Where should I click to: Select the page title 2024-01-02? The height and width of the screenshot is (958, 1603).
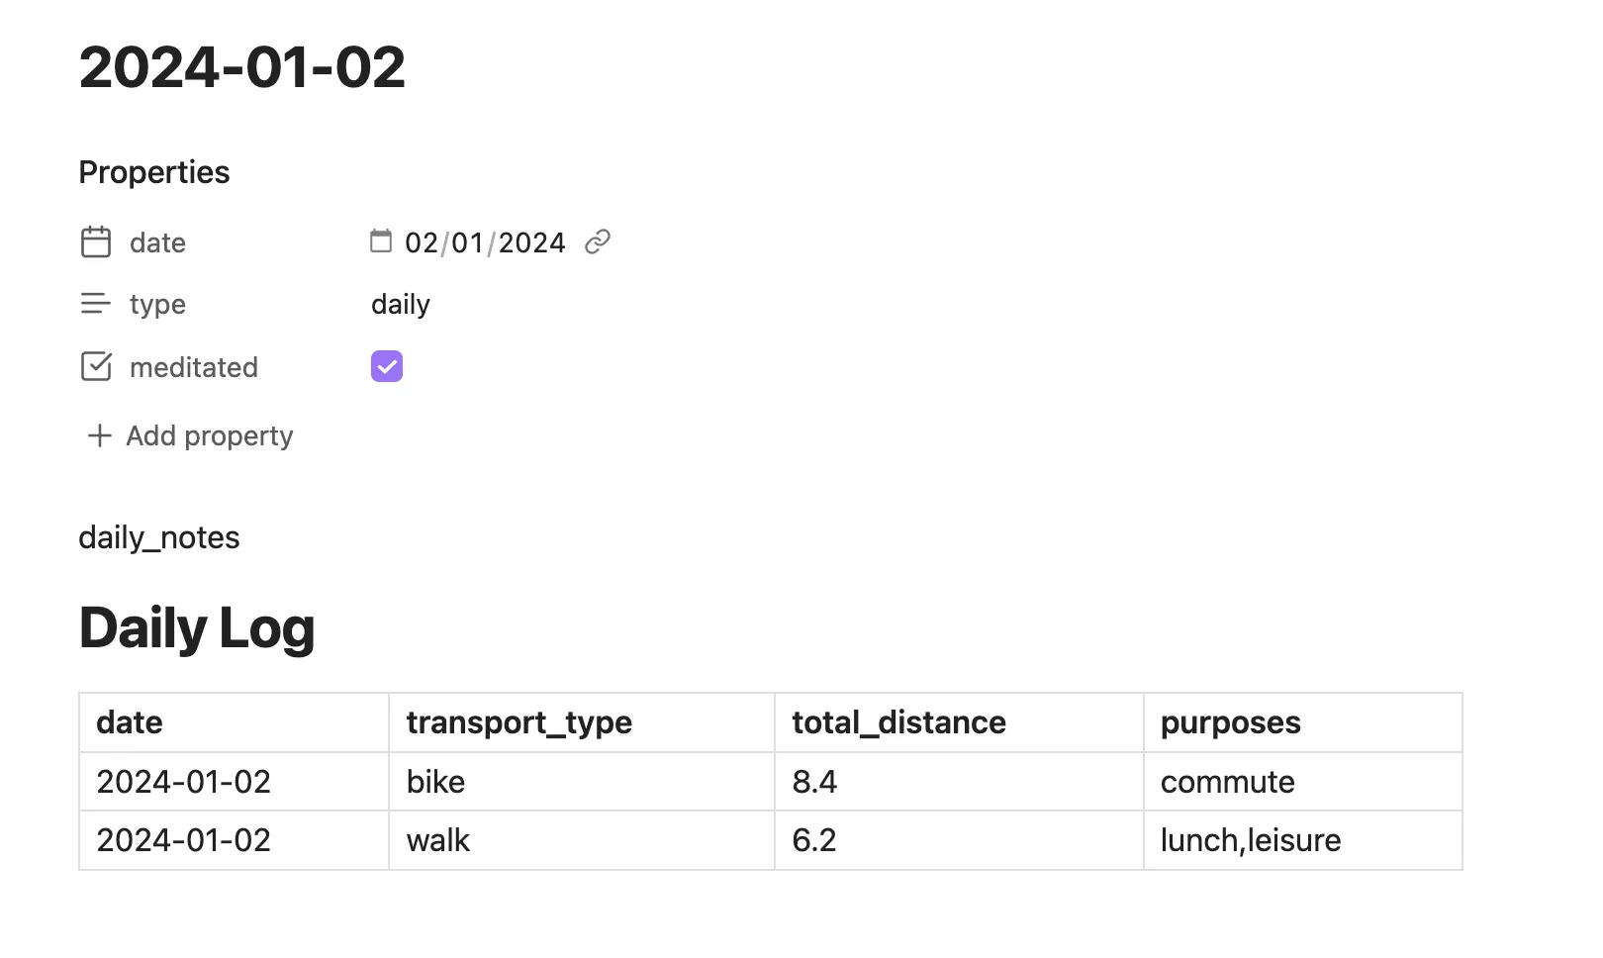pos(241,66)
